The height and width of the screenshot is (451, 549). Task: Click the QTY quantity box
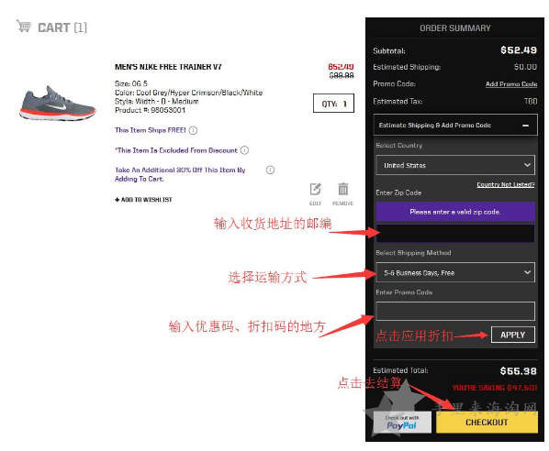point(333,104)
